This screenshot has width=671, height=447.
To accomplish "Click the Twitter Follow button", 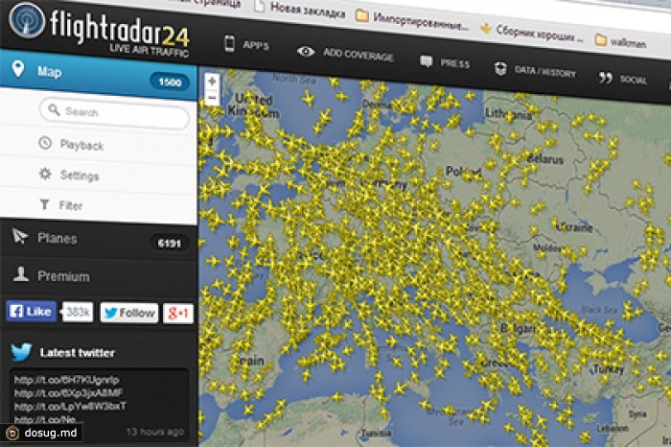I will (129, 313).
